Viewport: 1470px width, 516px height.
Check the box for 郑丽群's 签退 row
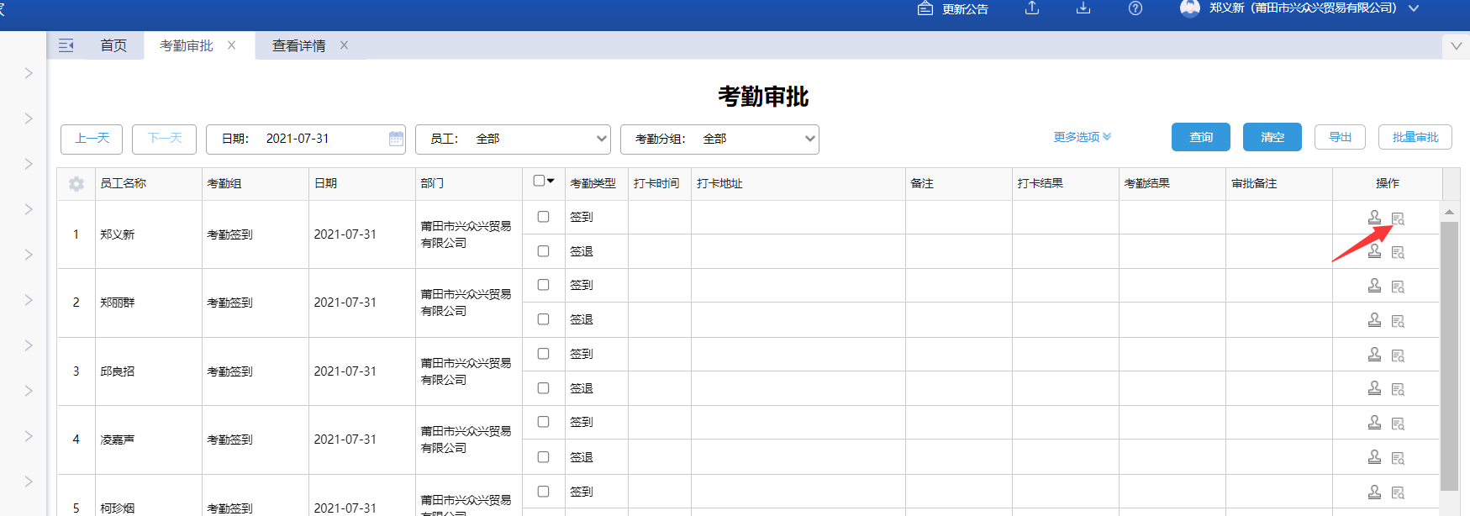click(x=543, y=319)
